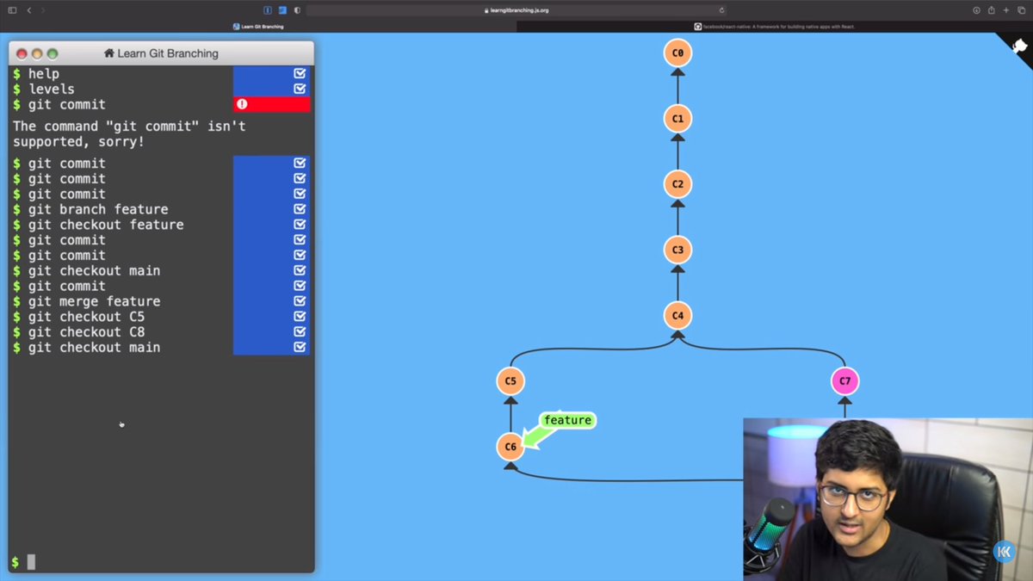The image size is (1033, 581).
Task: Click the "help" command text
Action: [x=44, y=74]
